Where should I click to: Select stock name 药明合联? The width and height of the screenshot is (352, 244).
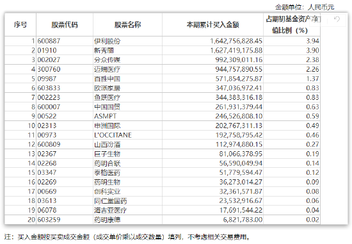108,163
